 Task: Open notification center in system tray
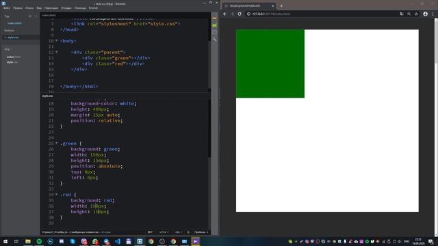click(431, 241)
